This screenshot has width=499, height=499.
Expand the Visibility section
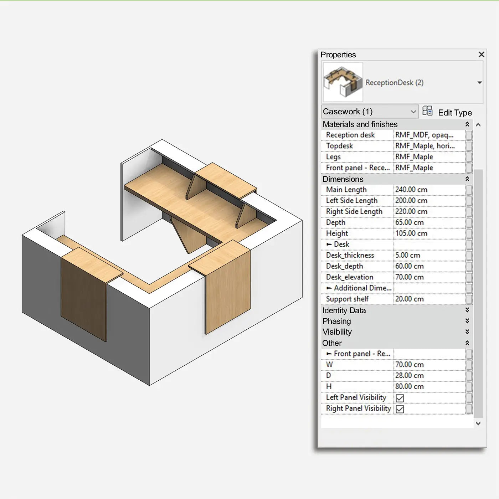click(467, 332)
